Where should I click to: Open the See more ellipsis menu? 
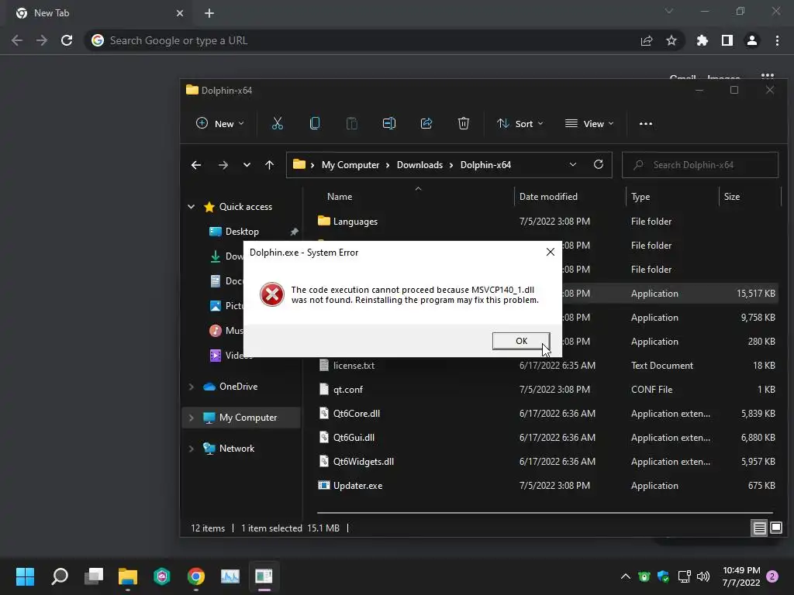tap(646, 123)
